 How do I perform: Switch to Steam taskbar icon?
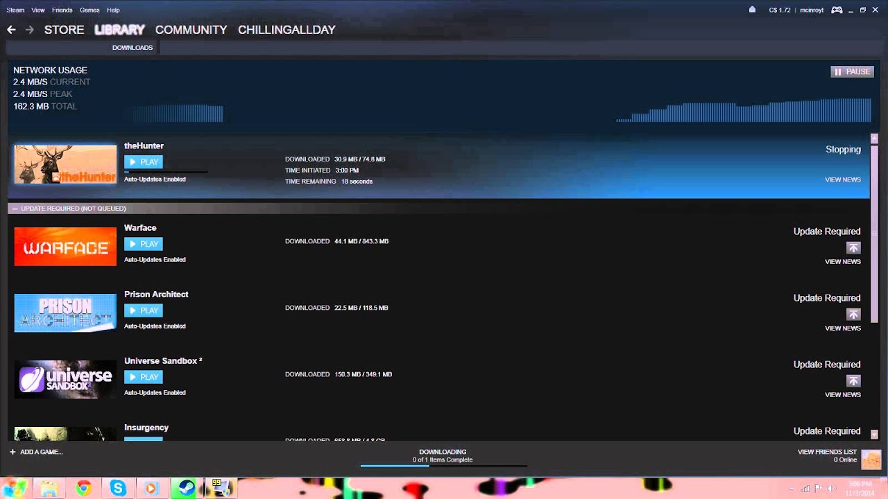185,488
